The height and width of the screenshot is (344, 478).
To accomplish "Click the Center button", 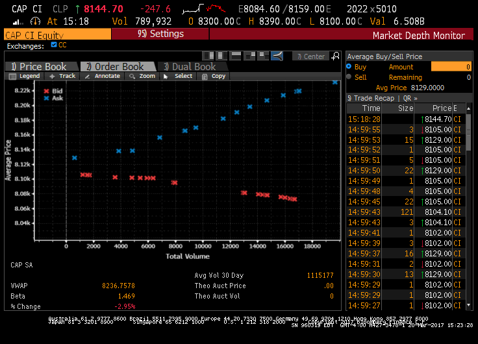I will coord(311,56).
